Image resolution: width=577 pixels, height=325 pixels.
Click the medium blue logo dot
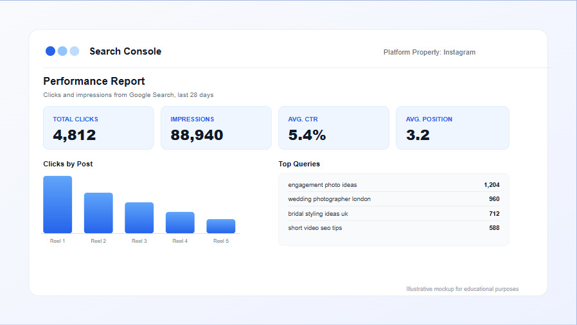pos(62,51)
